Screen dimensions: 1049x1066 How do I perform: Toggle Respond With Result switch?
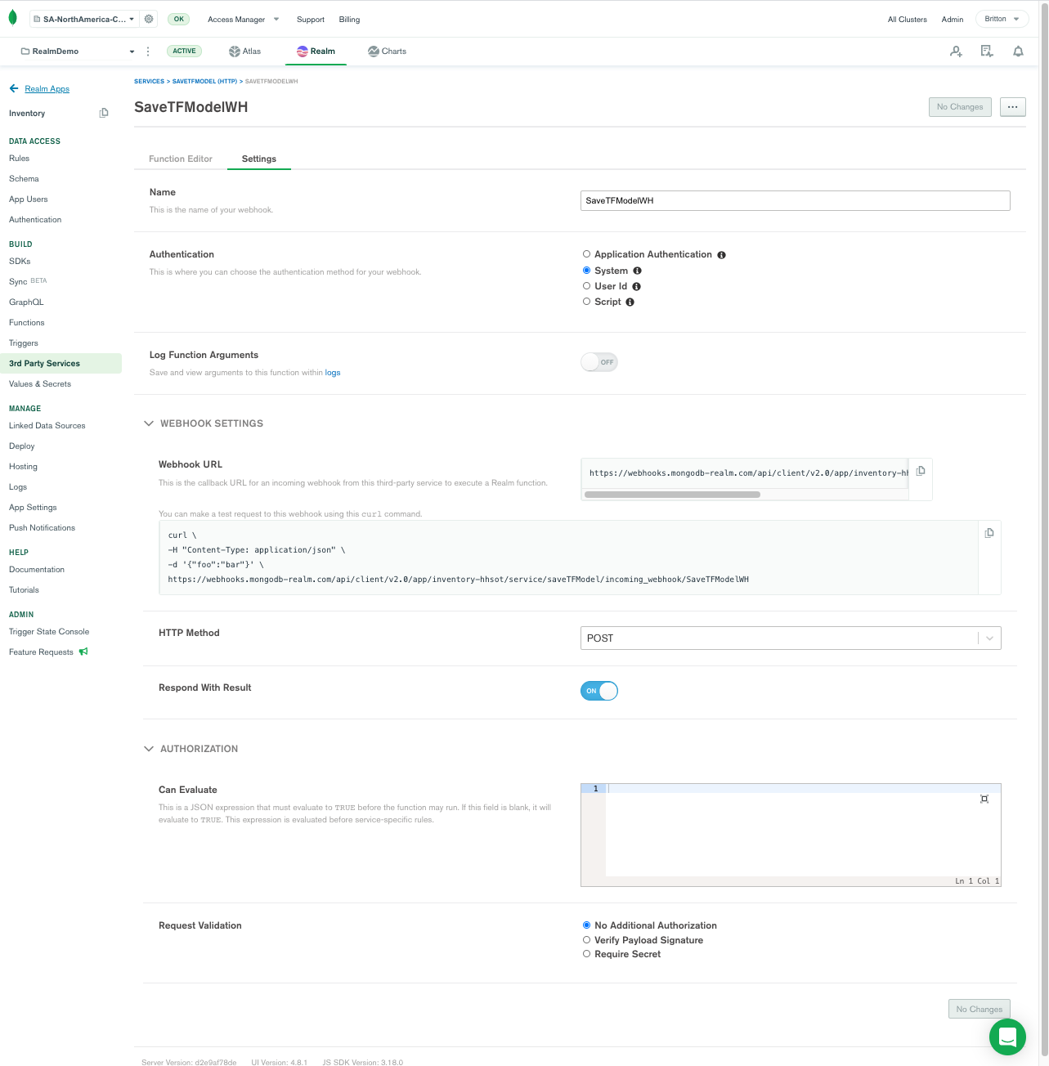coord(599,691)
